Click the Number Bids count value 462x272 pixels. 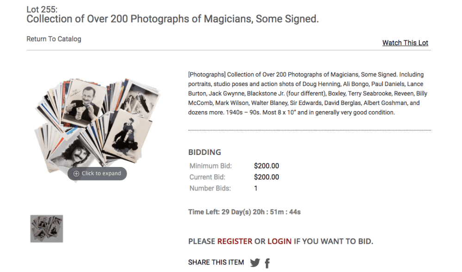pos(256,188)
